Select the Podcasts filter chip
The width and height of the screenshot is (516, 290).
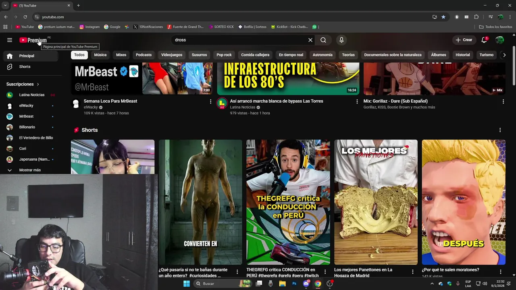tap(144, 55)
